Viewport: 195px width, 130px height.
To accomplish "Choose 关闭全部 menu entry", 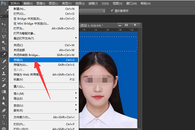I will pyautogui.click(x=44, y=50).
